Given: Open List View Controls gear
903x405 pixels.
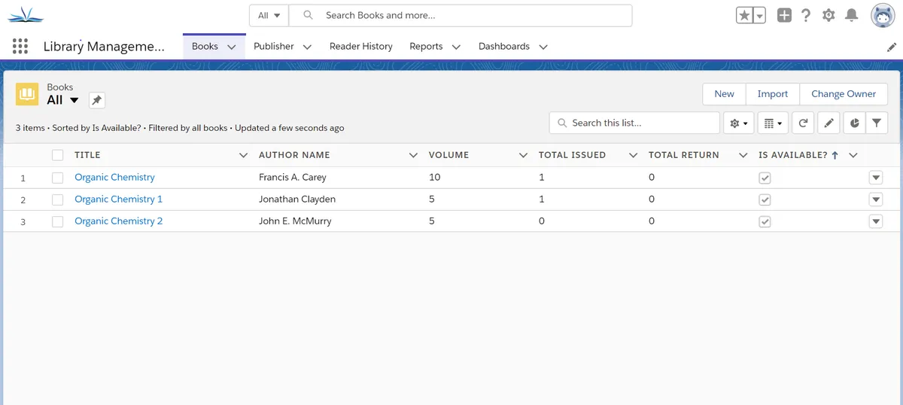Looking at the screenshot, I should [x=739, y=123].
